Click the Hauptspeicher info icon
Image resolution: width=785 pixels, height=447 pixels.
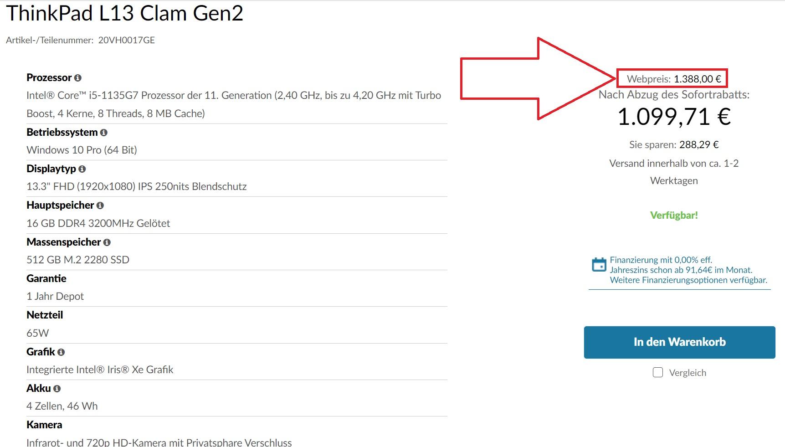[x=100, y=206]
